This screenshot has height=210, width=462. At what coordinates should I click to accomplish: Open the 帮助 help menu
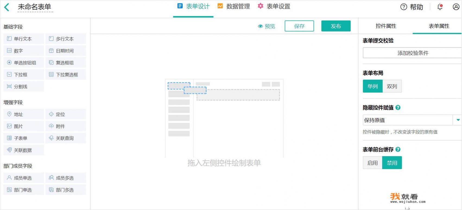[x=412, y=7]
